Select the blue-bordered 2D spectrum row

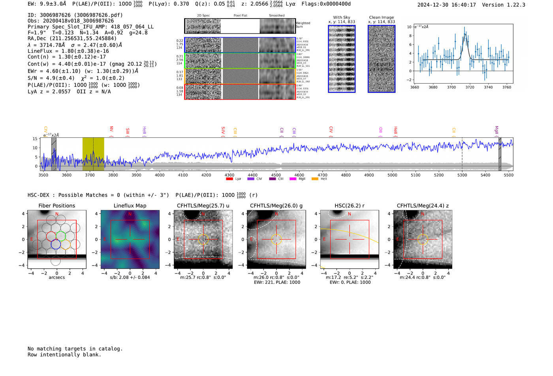[240, 45]
